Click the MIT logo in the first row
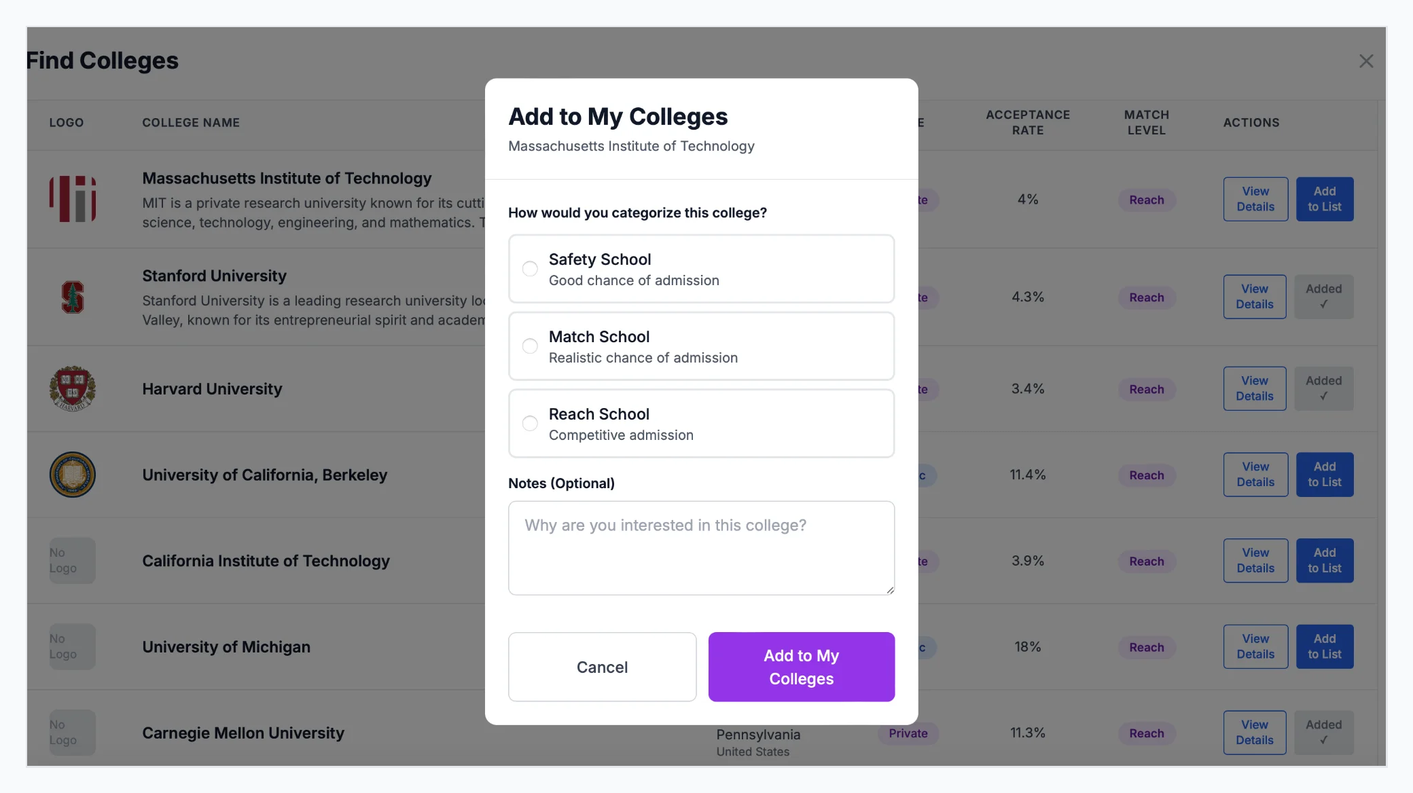1413x793 pixels. coord(72,199)
